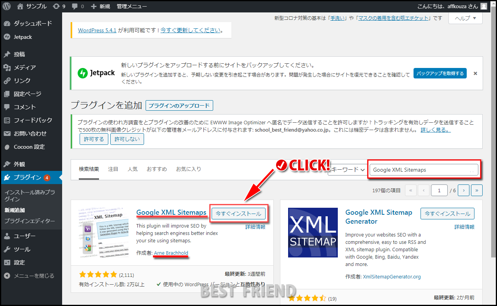Click the フィードバック sidebar icon
The width and height of the screenshot is (497, 306).
pos(7,120)
